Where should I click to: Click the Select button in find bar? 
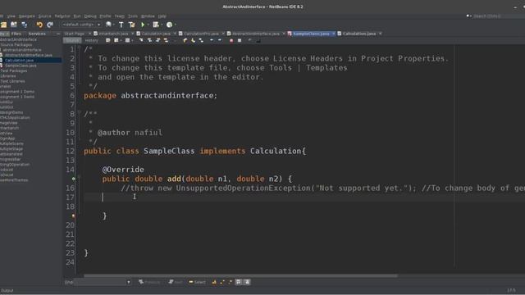pos(197,282)
